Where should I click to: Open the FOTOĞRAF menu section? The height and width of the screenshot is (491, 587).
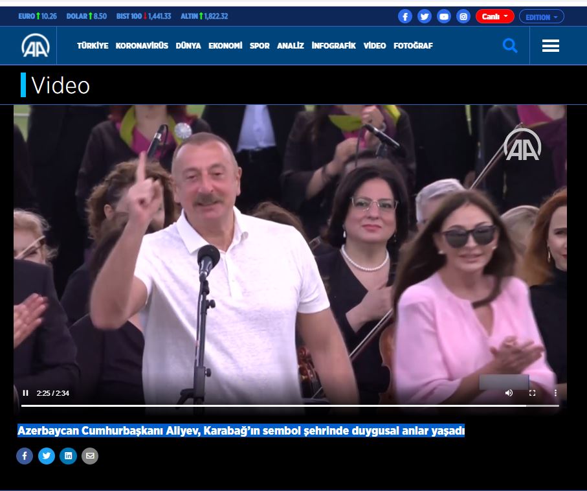tap(413, 46)
